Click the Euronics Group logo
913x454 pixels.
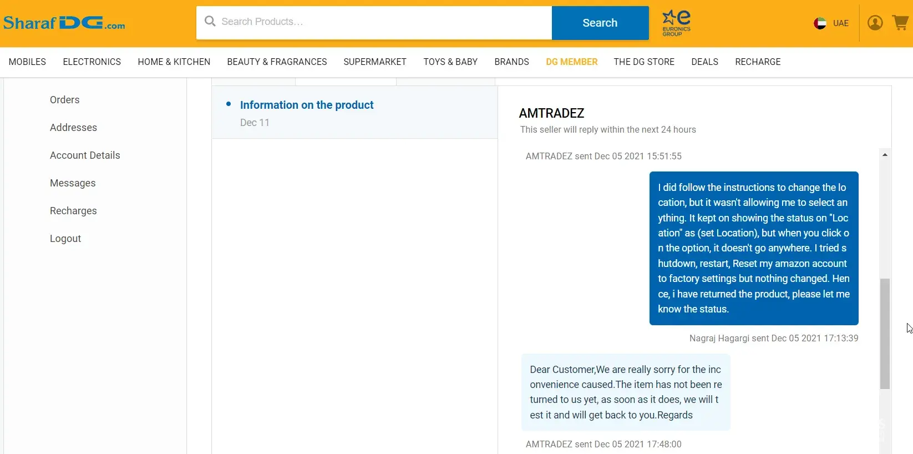tap(676, 23)
